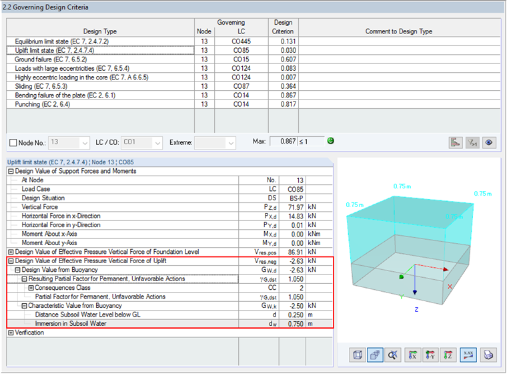
Task: Print the foundation graphic
Action: 488,355
